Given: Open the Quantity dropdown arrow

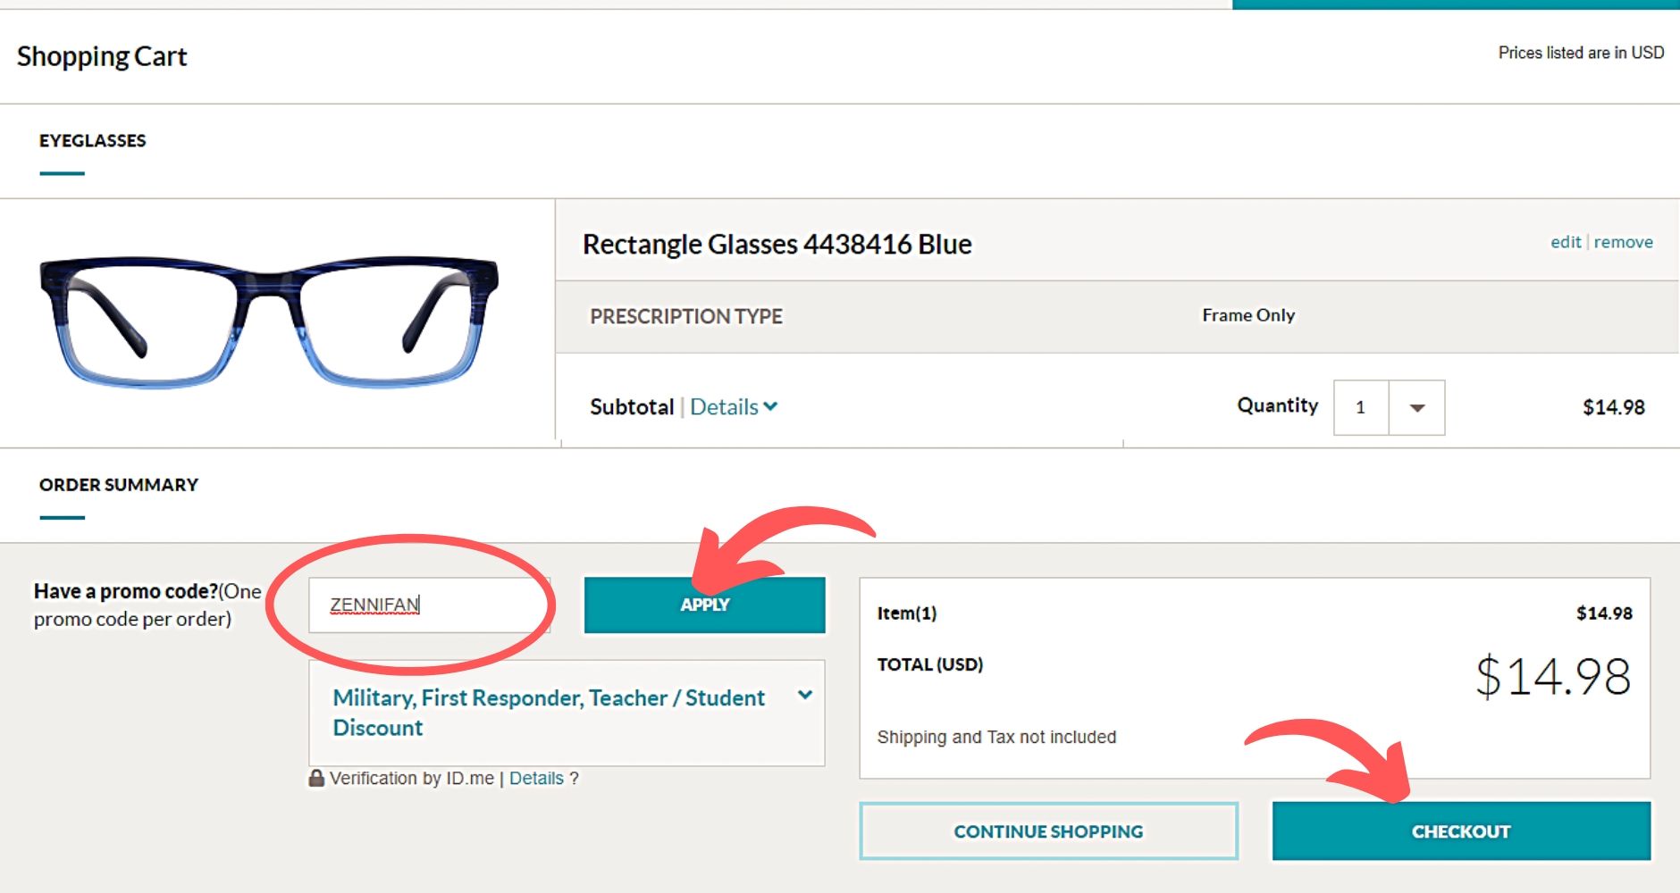Looking at the screenshot, I should click(1416, 407).
